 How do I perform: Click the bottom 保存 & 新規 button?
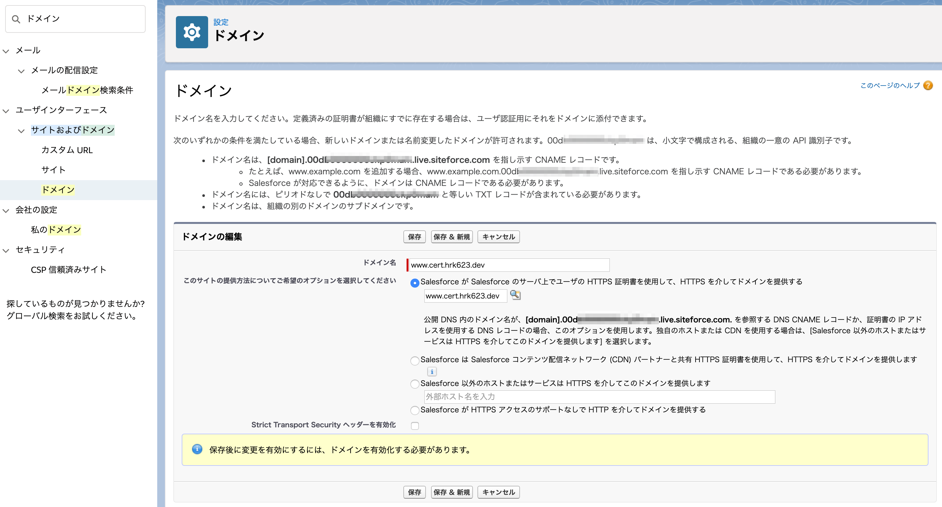[452, 492]
